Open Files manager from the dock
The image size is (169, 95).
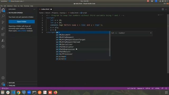coord(3,93)
